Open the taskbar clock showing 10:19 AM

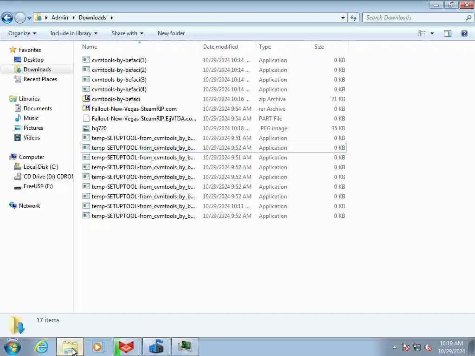(x=451, y=347)
